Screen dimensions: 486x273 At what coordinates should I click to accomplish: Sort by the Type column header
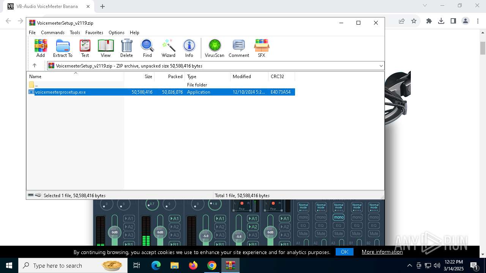(x=208, y=77)
